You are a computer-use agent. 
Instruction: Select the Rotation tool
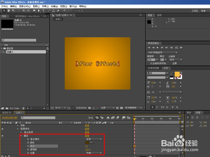(19, 11)
